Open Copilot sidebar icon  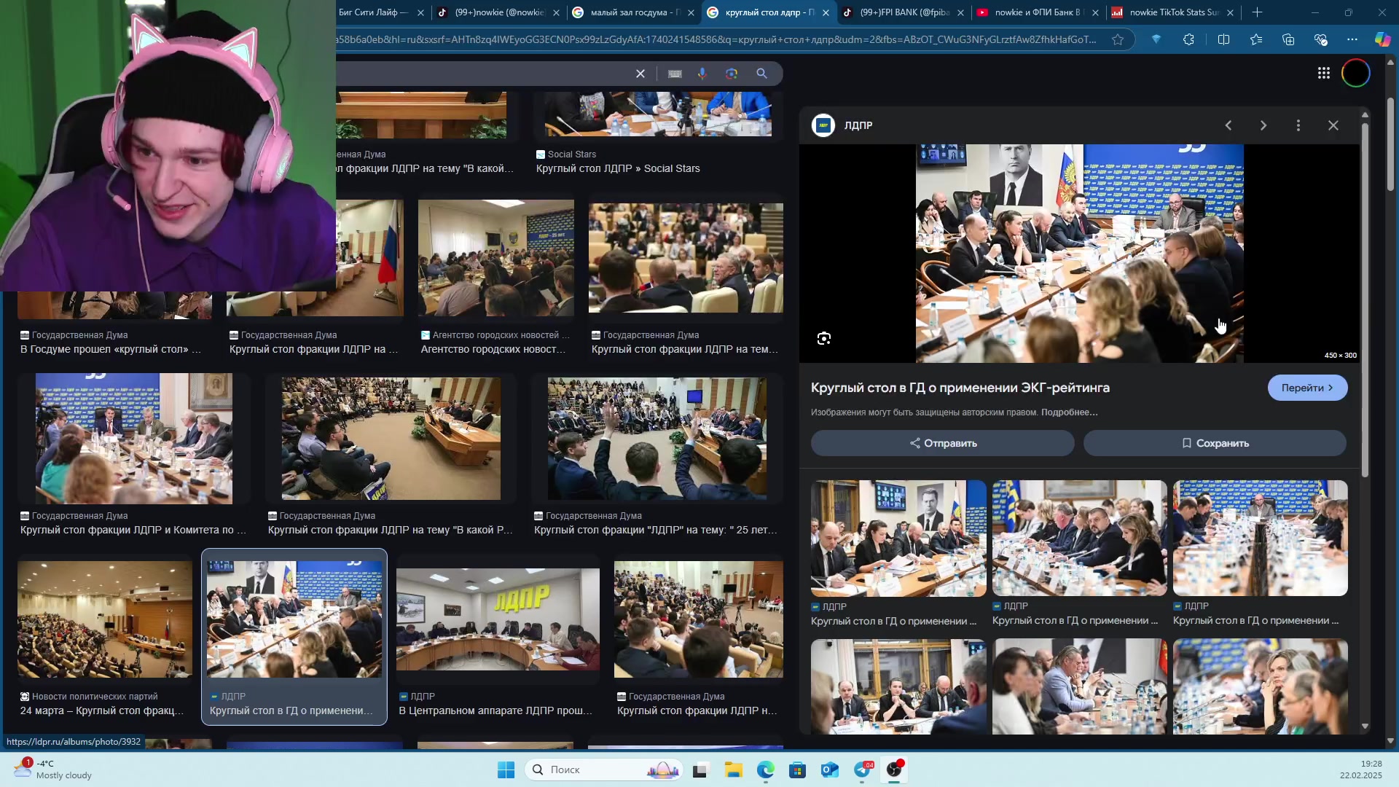point(1382,39)
